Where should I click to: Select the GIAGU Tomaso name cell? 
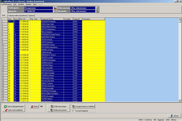(52, 83)
